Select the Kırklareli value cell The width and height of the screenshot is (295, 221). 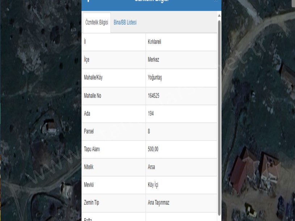[155, 42]
